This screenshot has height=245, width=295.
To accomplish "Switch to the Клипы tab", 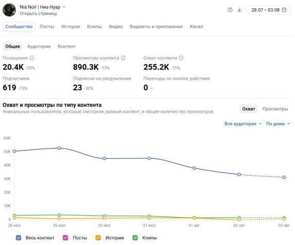I will (94, 27).
